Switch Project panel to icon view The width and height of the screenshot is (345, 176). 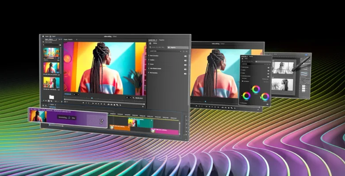click(x=49, y=101)
